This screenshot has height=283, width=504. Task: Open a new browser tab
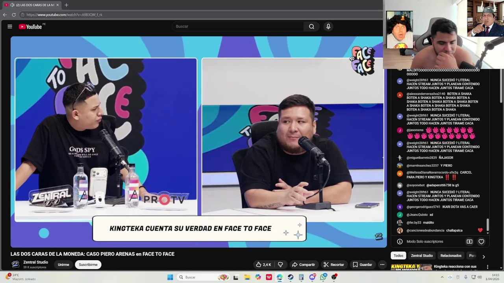tap(66, 5)
